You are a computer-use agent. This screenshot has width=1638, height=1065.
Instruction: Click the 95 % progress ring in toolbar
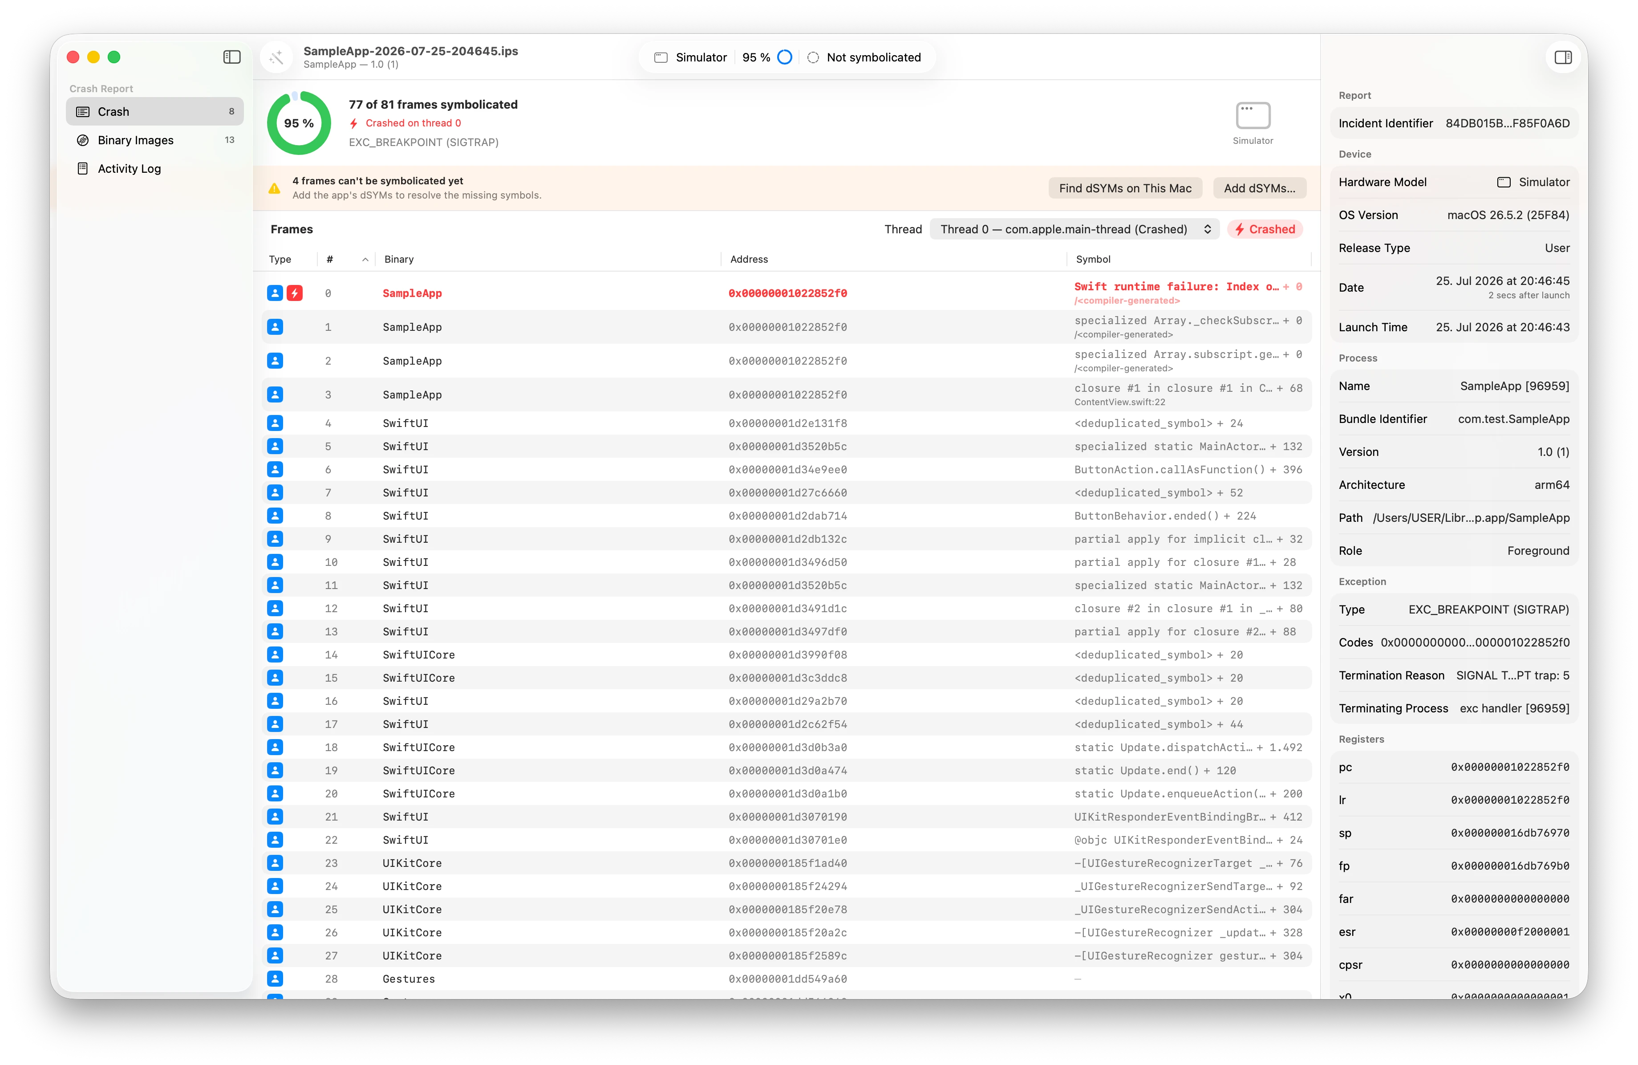click(785, 57)
